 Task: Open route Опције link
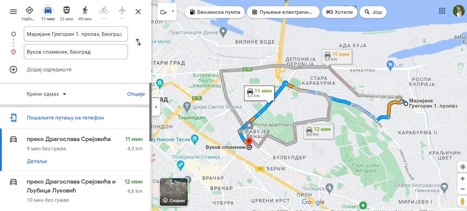pos(136,94)
